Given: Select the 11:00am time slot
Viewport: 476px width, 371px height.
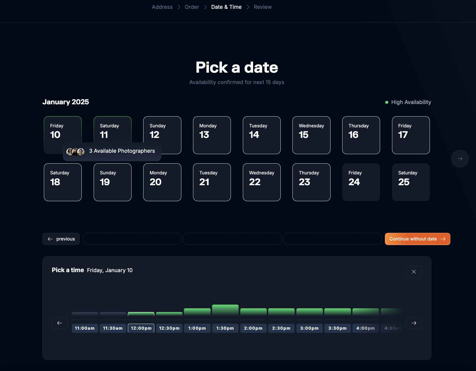Looking at the screenshot, I should 85,328.
